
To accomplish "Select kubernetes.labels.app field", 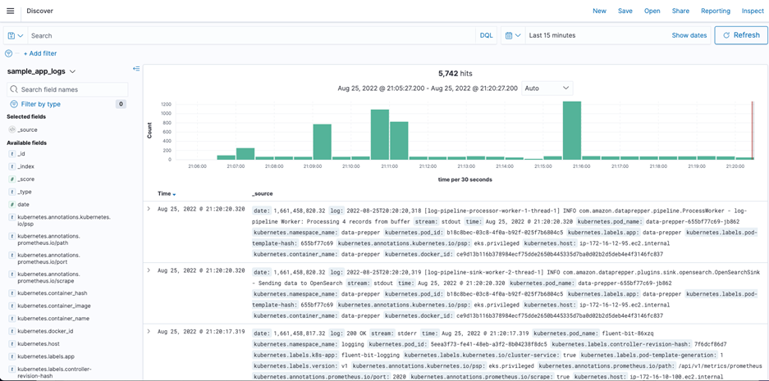I will pos(45,356).
